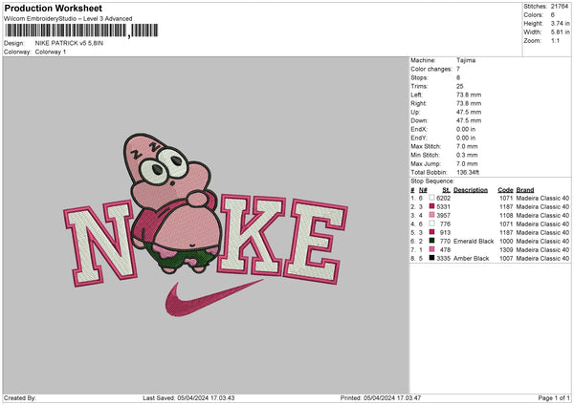Click the Emerald Black dark green swatch
The width and height of the screenshot is (574, 405).
coord(431,241)
